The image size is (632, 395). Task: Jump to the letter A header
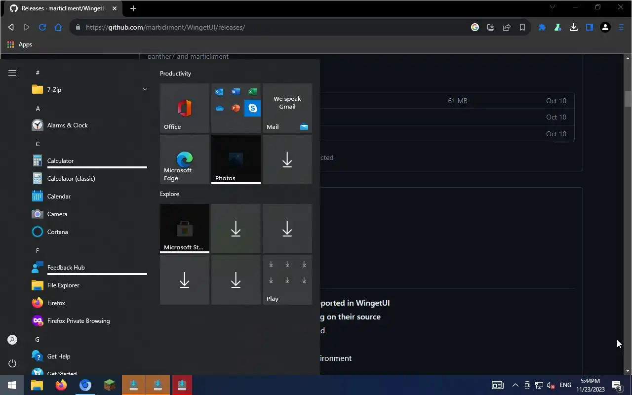pyautogui.click(x=38, y=108)
